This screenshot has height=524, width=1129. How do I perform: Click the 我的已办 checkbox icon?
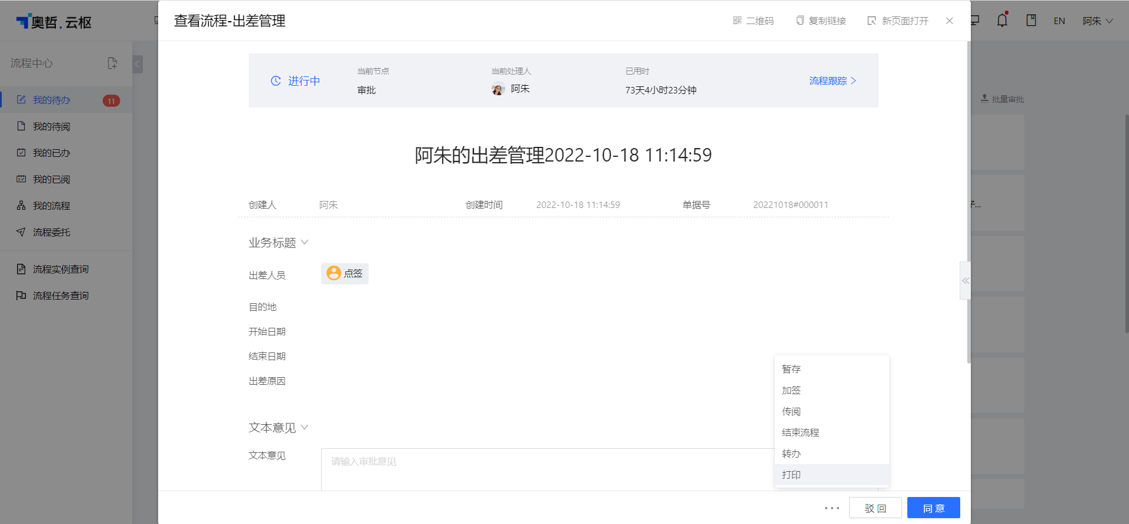21,152
